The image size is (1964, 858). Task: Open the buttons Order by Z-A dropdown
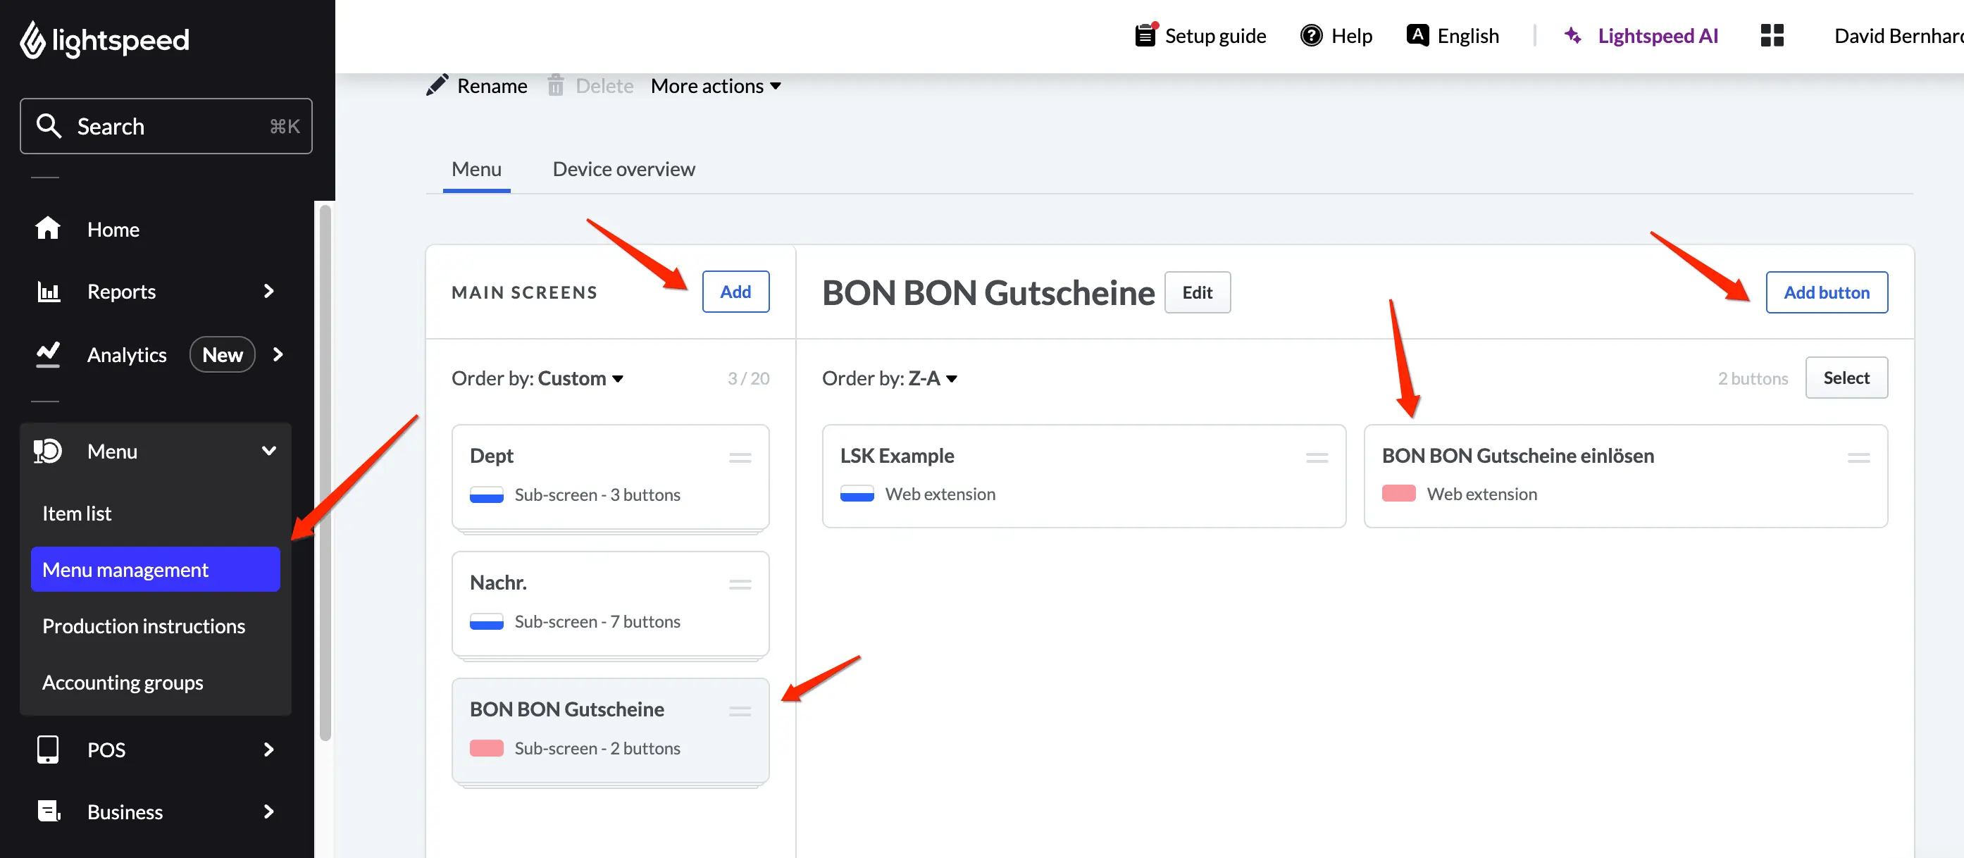pos(890,378)
